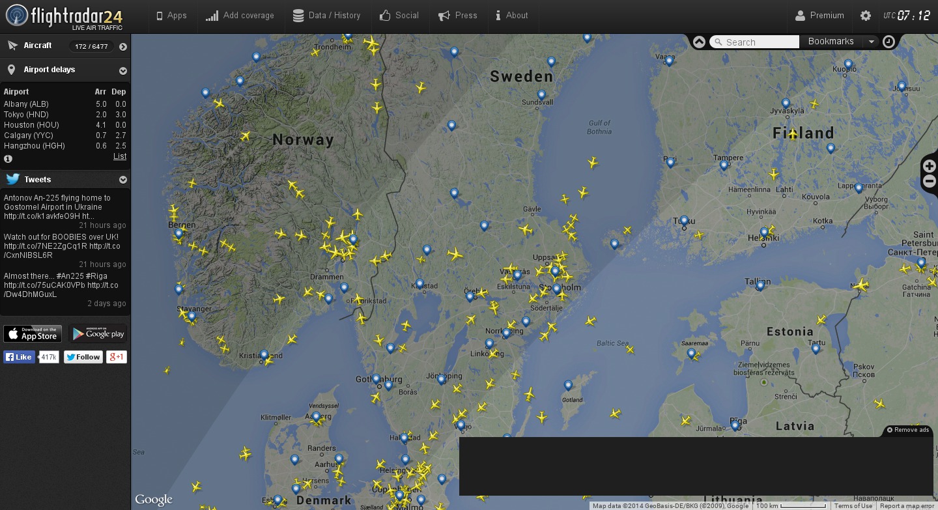Open the Add coverage menu

(240, 16)
